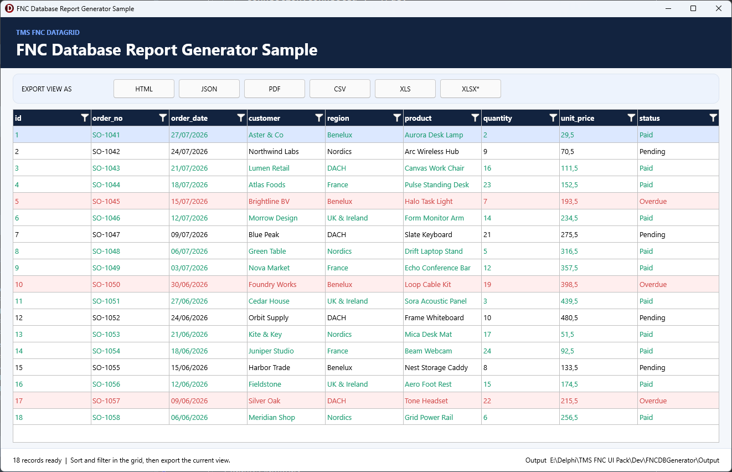
Task: Select the Blue Peak customer cell
Action: (x=286, y=234)
